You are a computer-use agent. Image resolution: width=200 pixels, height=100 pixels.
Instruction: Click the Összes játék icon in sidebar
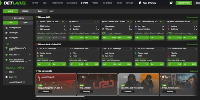(6, 38)
